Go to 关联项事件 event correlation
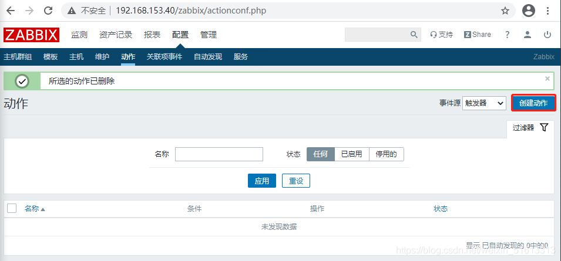Viewport: 561px width, 261px height. tap(164, 57)
